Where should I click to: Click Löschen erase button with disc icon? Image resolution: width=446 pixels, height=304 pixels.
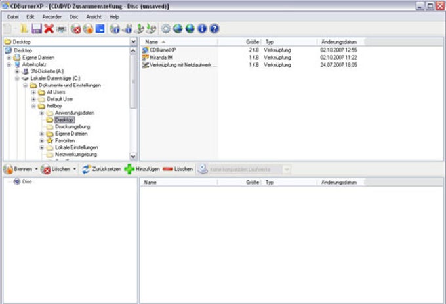click(56, 169)
